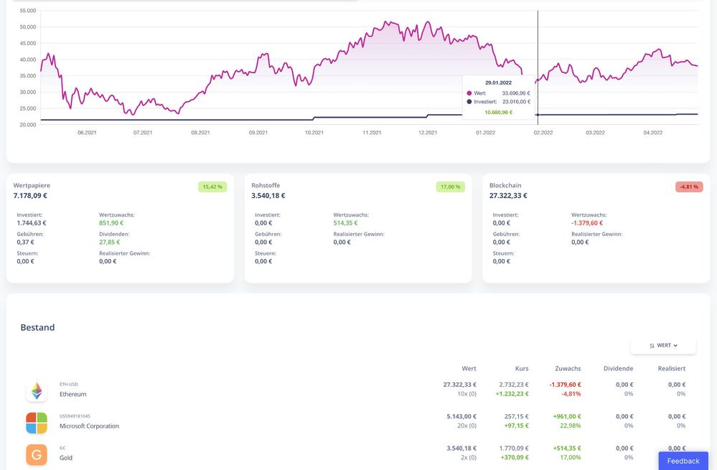Image resolution: width=717 pixels, height=470 pixels.
Task: Click the -4,81 % Blockchain badge
Action: pyautogui.click(x=688, y=187)
